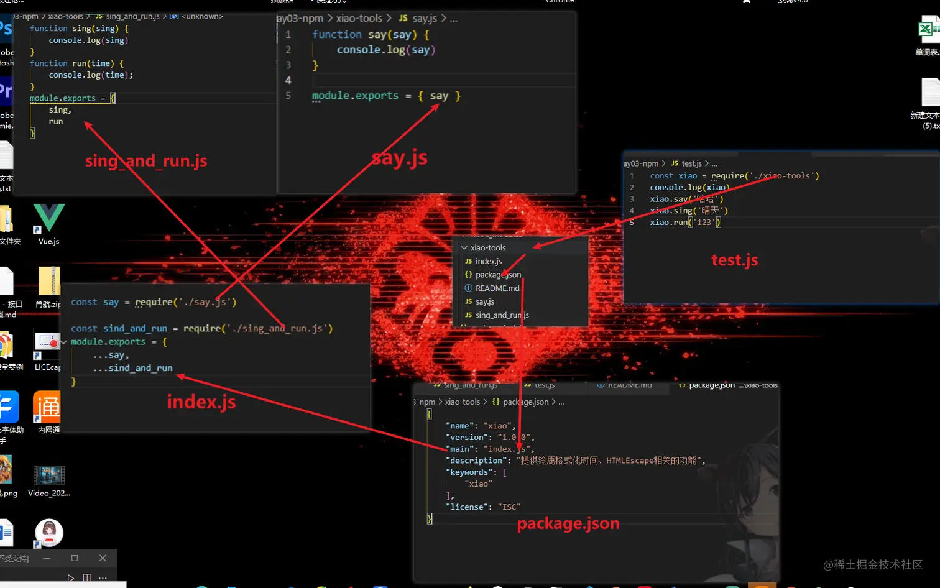Click "const xiao = require('./xiao-tools')" line
Viewport: 940px width, 588px height.
point(734,176)
